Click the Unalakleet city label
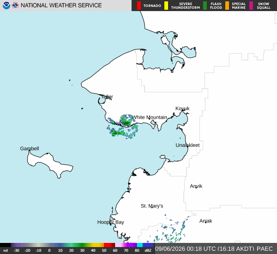This screenshot has width=277, height=254. pyautogui.click(x=187, y=145)
